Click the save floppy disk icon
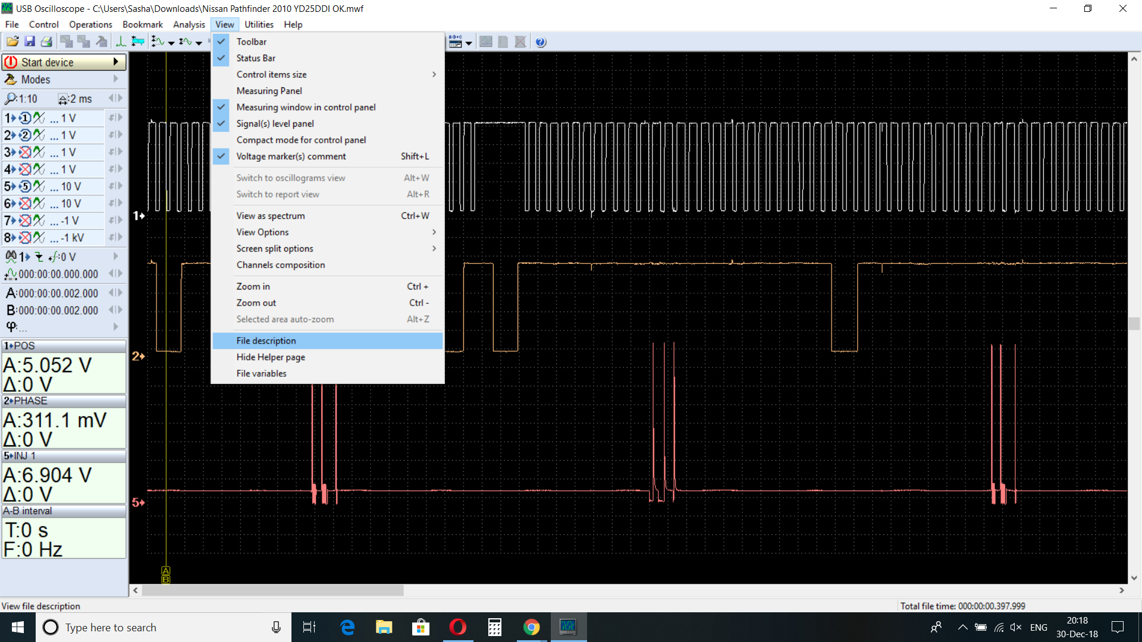1142x642 pixels. [30, 42]
